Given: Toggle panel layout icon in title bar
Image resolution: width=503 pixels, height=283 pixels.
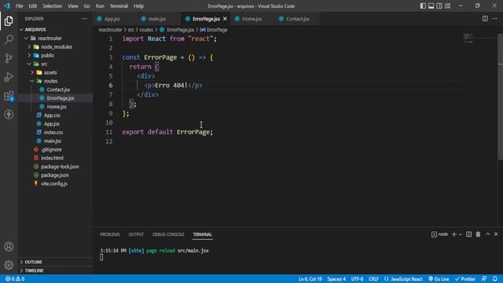Looking at the screenshot, I should click(x=431, y=6).
